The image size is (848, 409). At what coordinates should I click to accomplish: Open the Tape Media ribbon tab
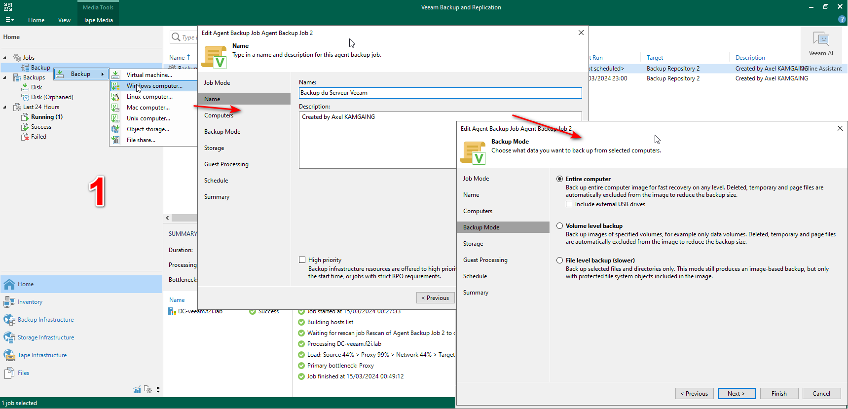click(x=98, y=20)
